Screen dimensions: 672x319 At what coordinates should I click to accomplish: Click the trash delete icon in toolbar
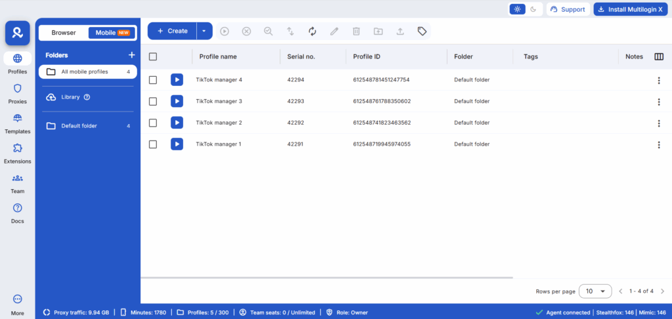[x=356, y=31]
